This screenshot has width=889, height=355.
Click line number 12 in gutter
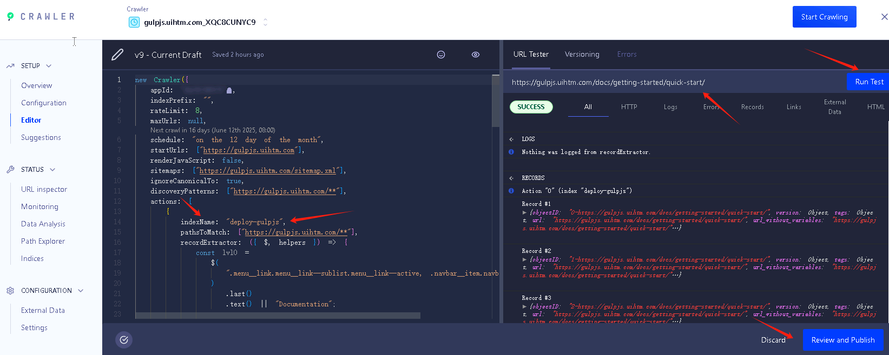[117, 202]
